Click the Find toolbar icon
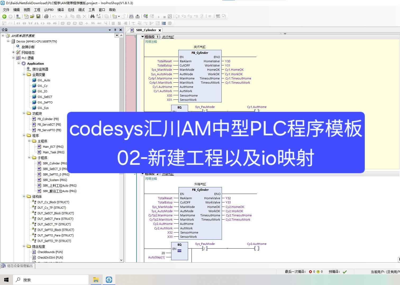The width and height of the screenshot is (400, 285). pyautogui.click(x=93, y=16)
